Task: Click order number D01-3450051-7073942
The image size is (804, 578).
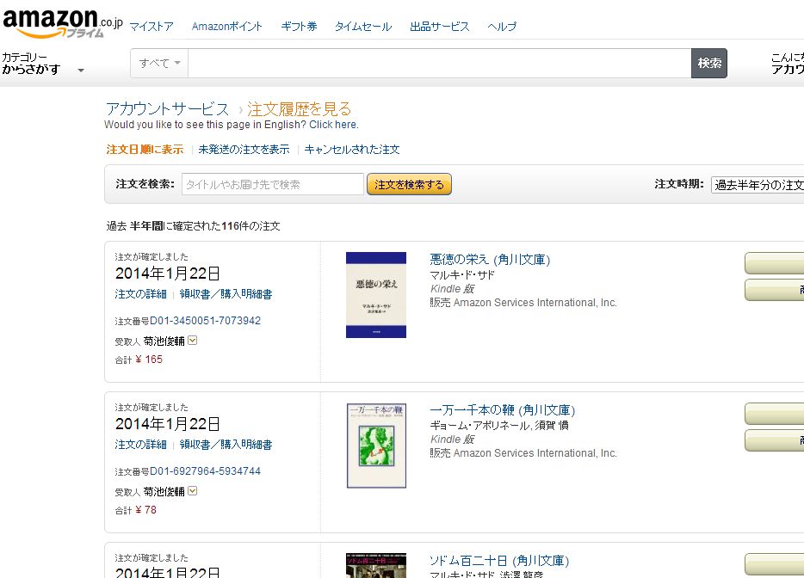Action: [205, 321]
